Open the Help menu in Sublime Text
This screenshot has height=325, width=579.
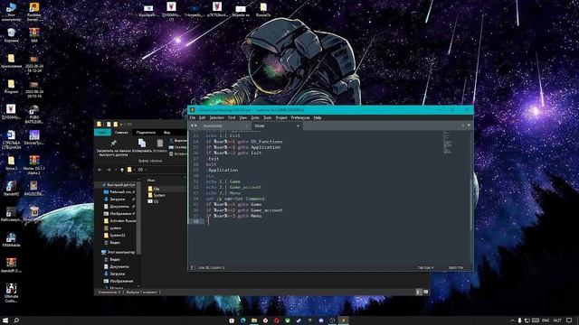(318, 118)
